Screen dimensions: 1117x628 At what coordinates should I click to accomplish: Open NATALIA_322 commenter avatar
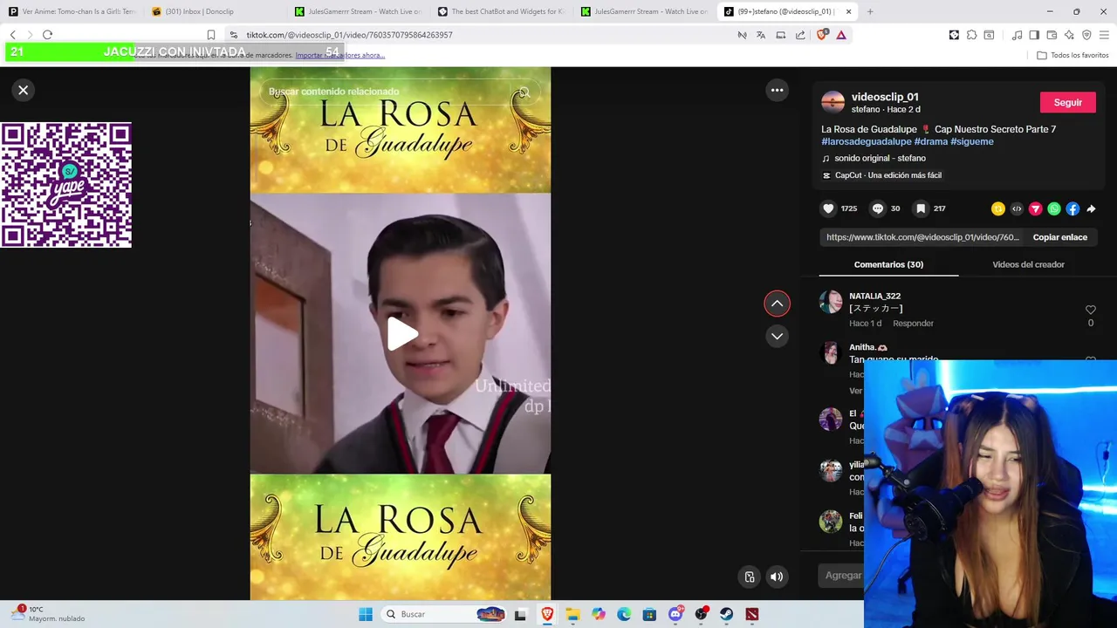tap(831, 303)
